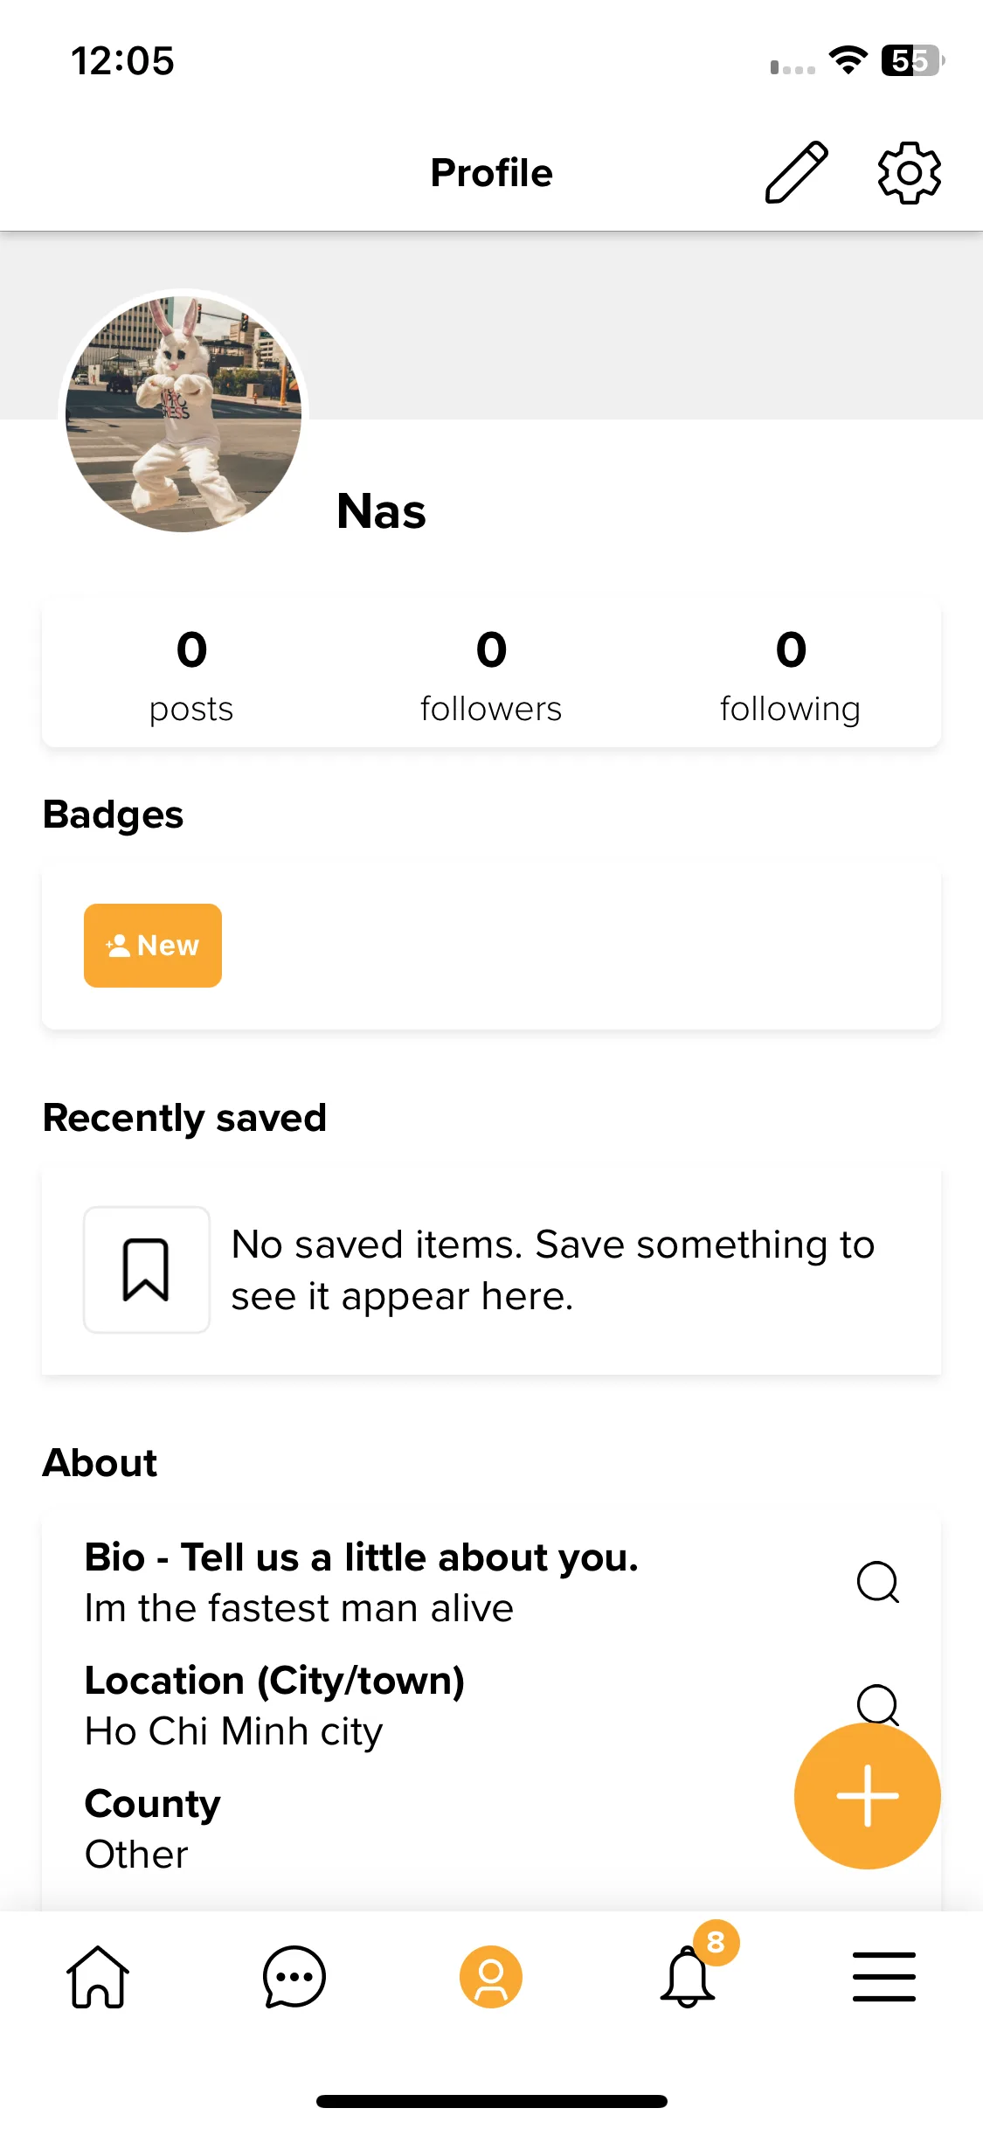The width and height of the screenshot is (983, 2129).
Task: Open settings via the gear icon
Action: pyautogui.click(x=909, y=172)
